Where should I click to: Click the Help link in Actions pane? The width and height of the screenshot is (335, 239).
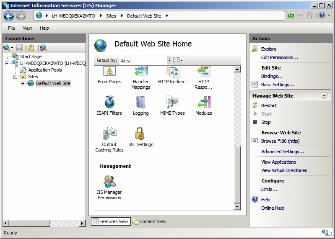pyautogui.click(x=265, y=200)
